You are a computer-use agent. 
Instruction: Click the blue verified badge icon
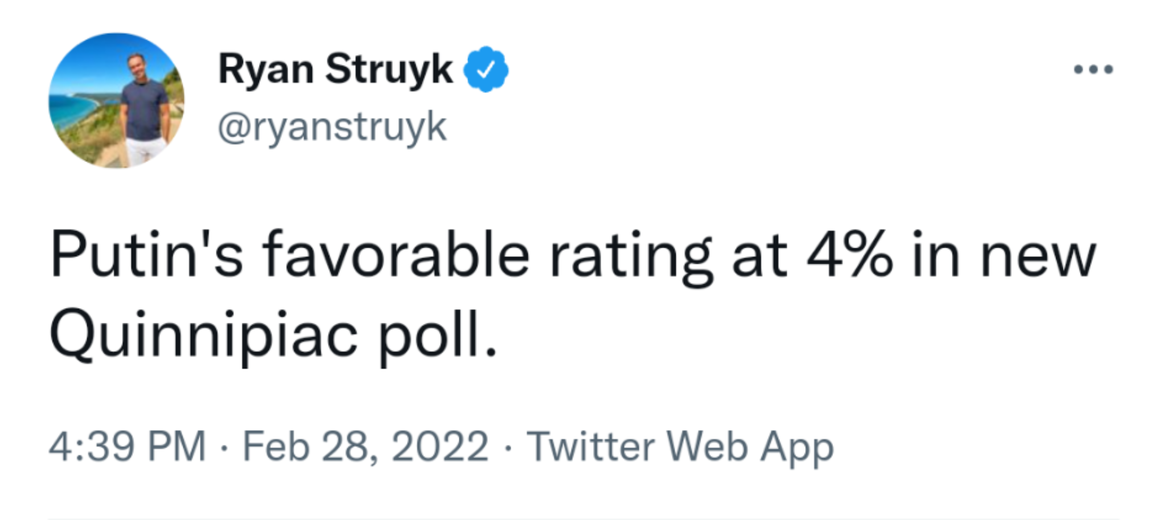486,69
